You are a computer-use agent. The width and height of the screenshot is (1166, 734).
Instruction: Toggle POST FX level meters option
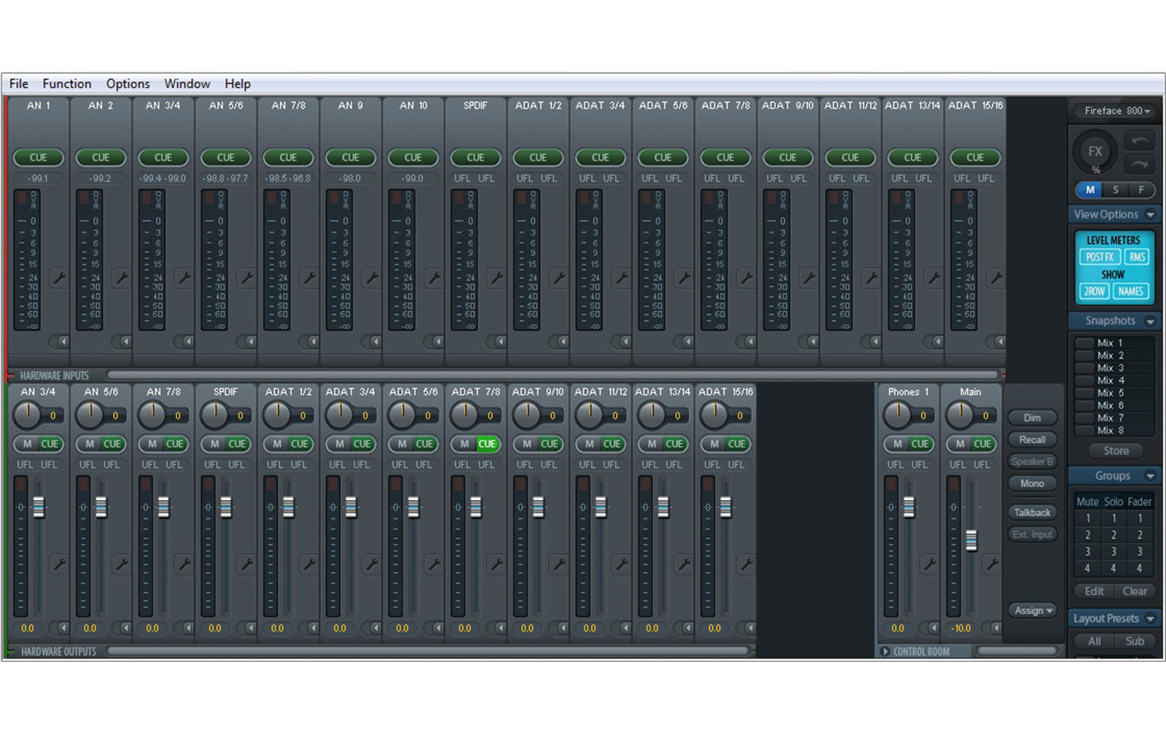(x=1100, y=257)
